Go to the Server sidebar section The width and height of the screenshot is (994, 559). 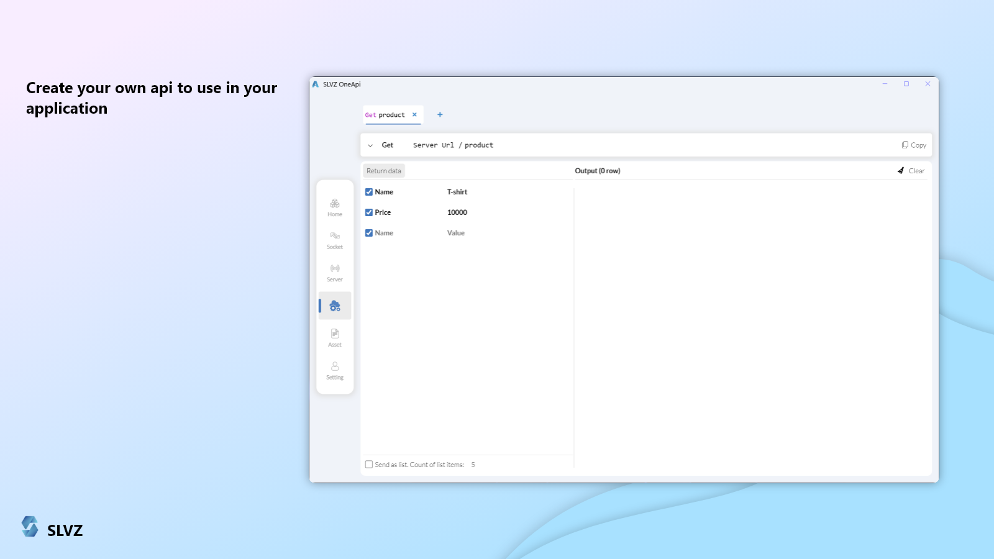coord(335,273)
